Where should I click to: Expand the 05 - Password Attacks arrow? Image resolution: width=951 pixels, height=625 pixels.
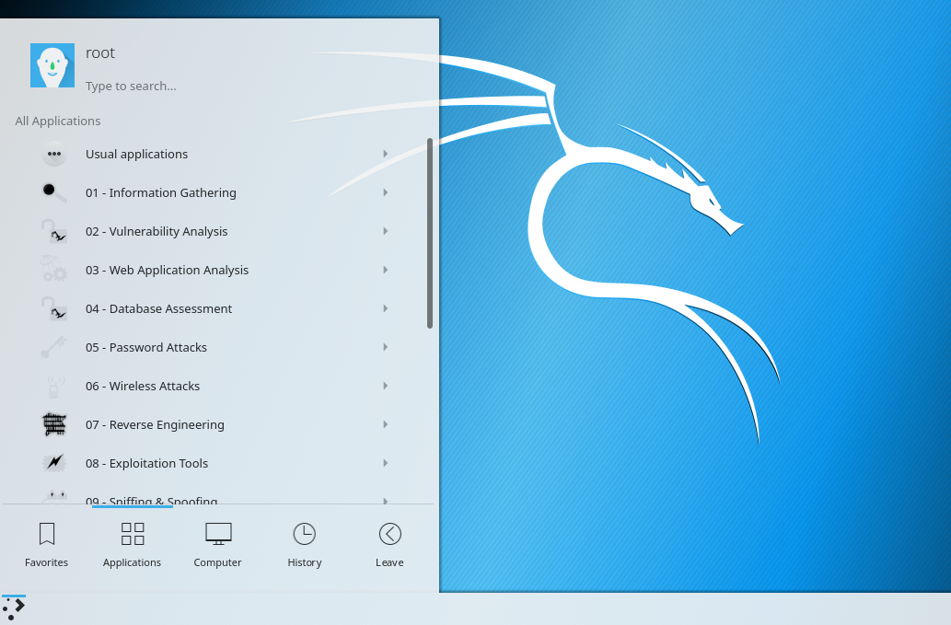[385, 347]
